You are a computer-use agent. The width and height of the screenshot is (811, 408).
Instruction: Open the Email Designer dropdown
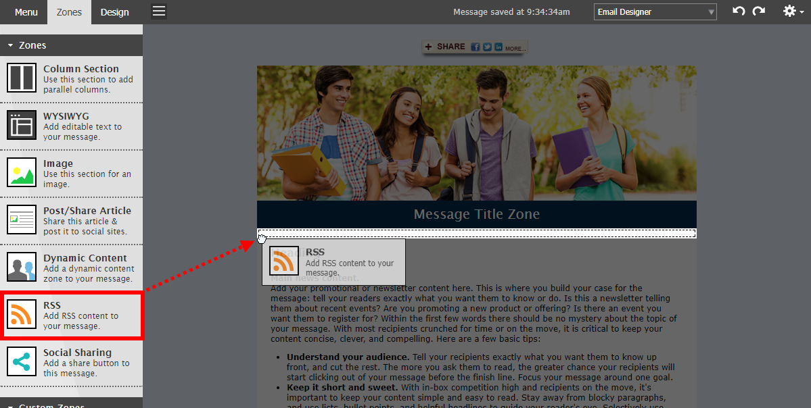point(655,12)
